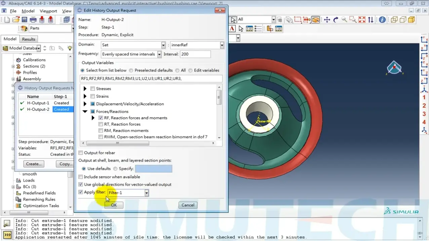Image resolution: width=429 pixels, height=241 pixels.
Task: Select the Box Zoom tool
Action: coord(353,20)
